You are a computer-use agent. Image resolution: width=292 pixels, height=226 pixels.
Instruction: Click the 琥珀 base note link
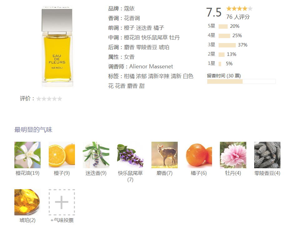[164, 47]
